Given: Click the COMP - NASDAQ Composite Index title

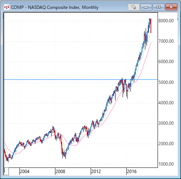Looking at the screenshot, I should pos(55,7).
